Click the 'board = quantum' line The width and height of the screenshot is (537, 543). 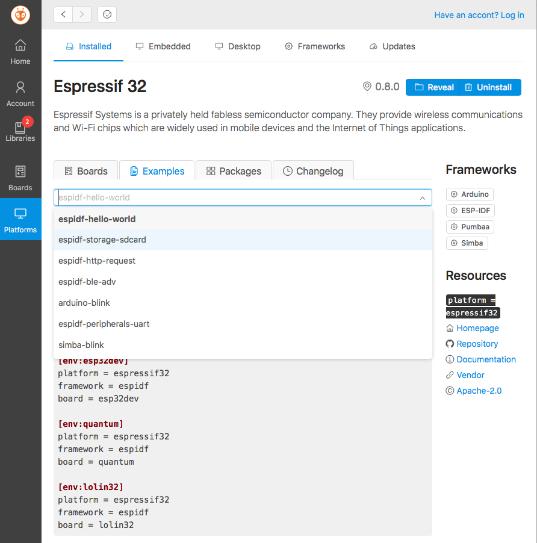click(x=96, y=462)
